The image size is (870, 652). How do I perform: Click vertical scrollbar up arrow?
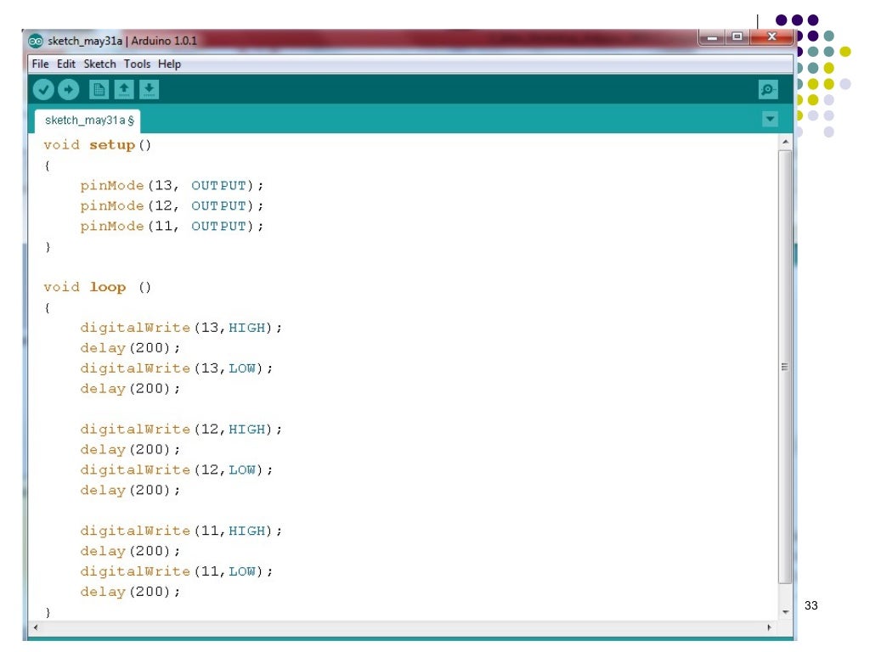click(x=785, y=141)
